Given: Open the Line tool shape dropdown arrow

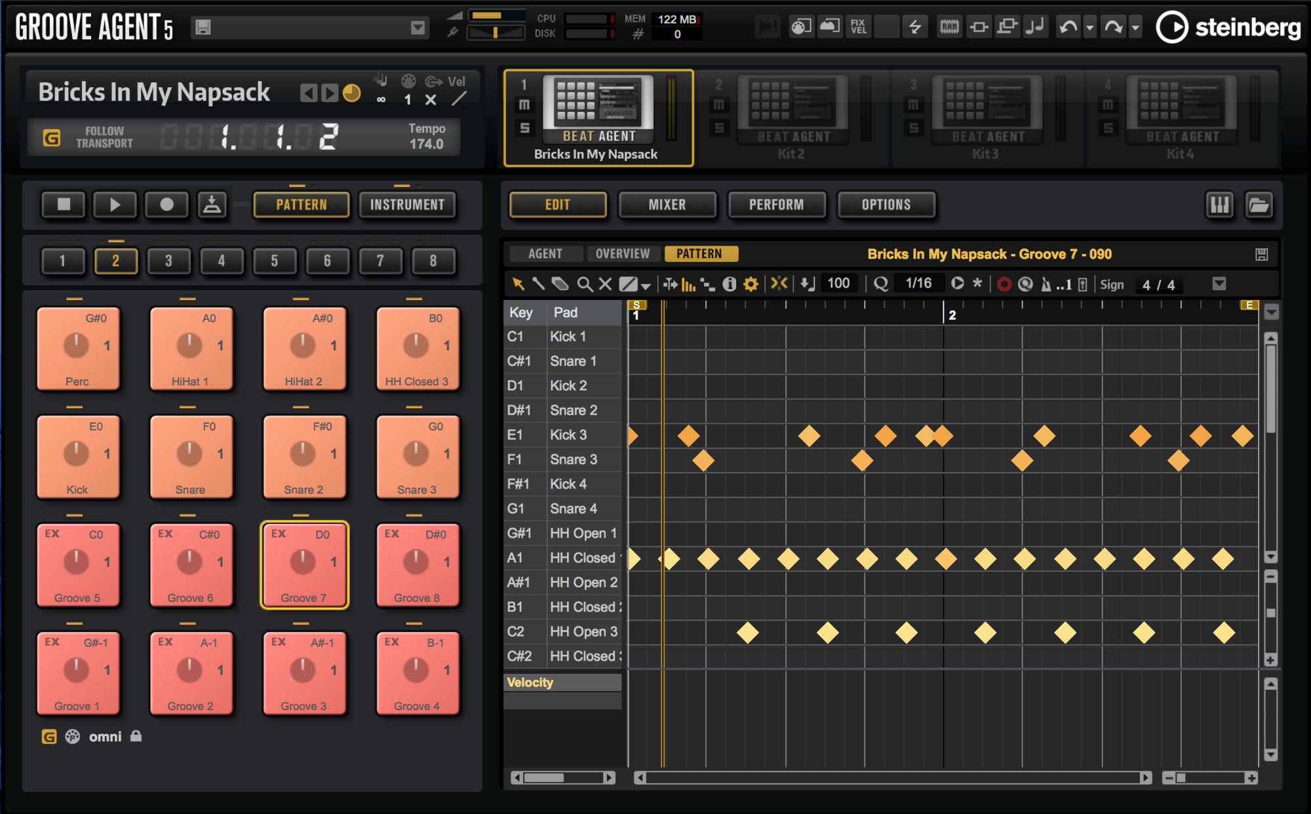Looking at the screenshot, I should [x=646, y=286].
